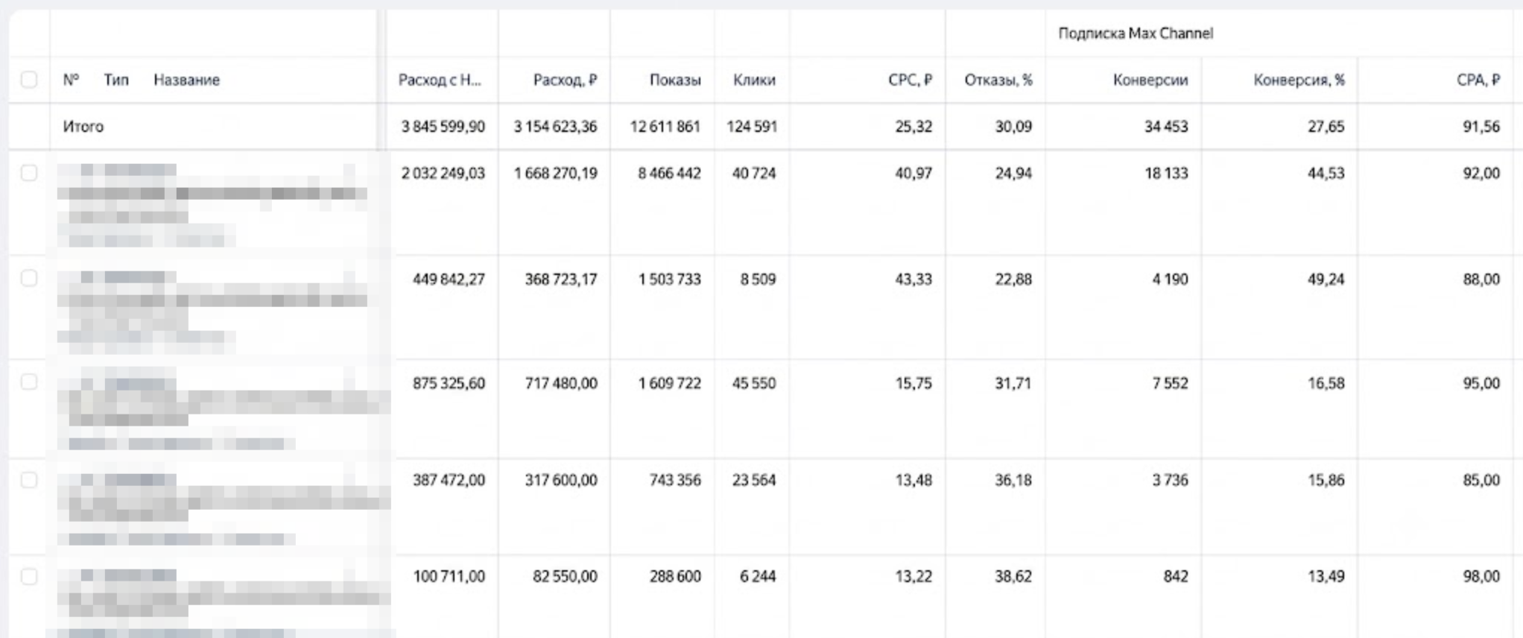This screenshot has width=1523, height=638.
Task: Click the Тип column header
Action: coord(116,80)
